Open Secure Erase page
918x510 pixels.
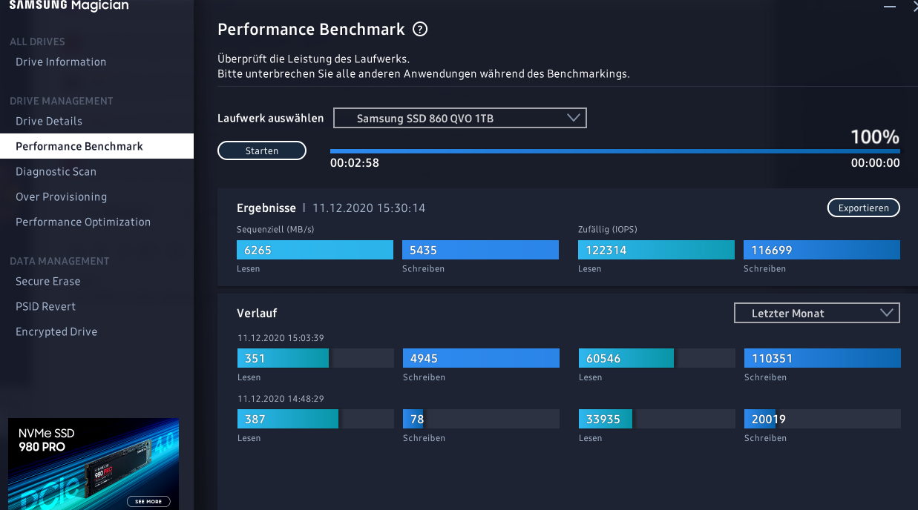(x=47, y=281)
